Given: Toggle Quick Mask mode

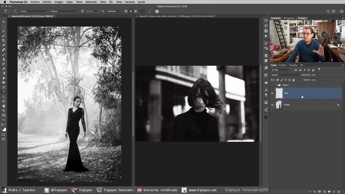Looking at the screenshot, I should point(4,134).
